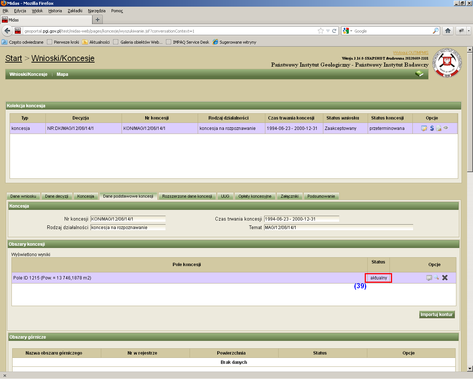Open the Narzędzia menu
The height and width of the screenshot is (379, 473).
click(x=96, y=11)
